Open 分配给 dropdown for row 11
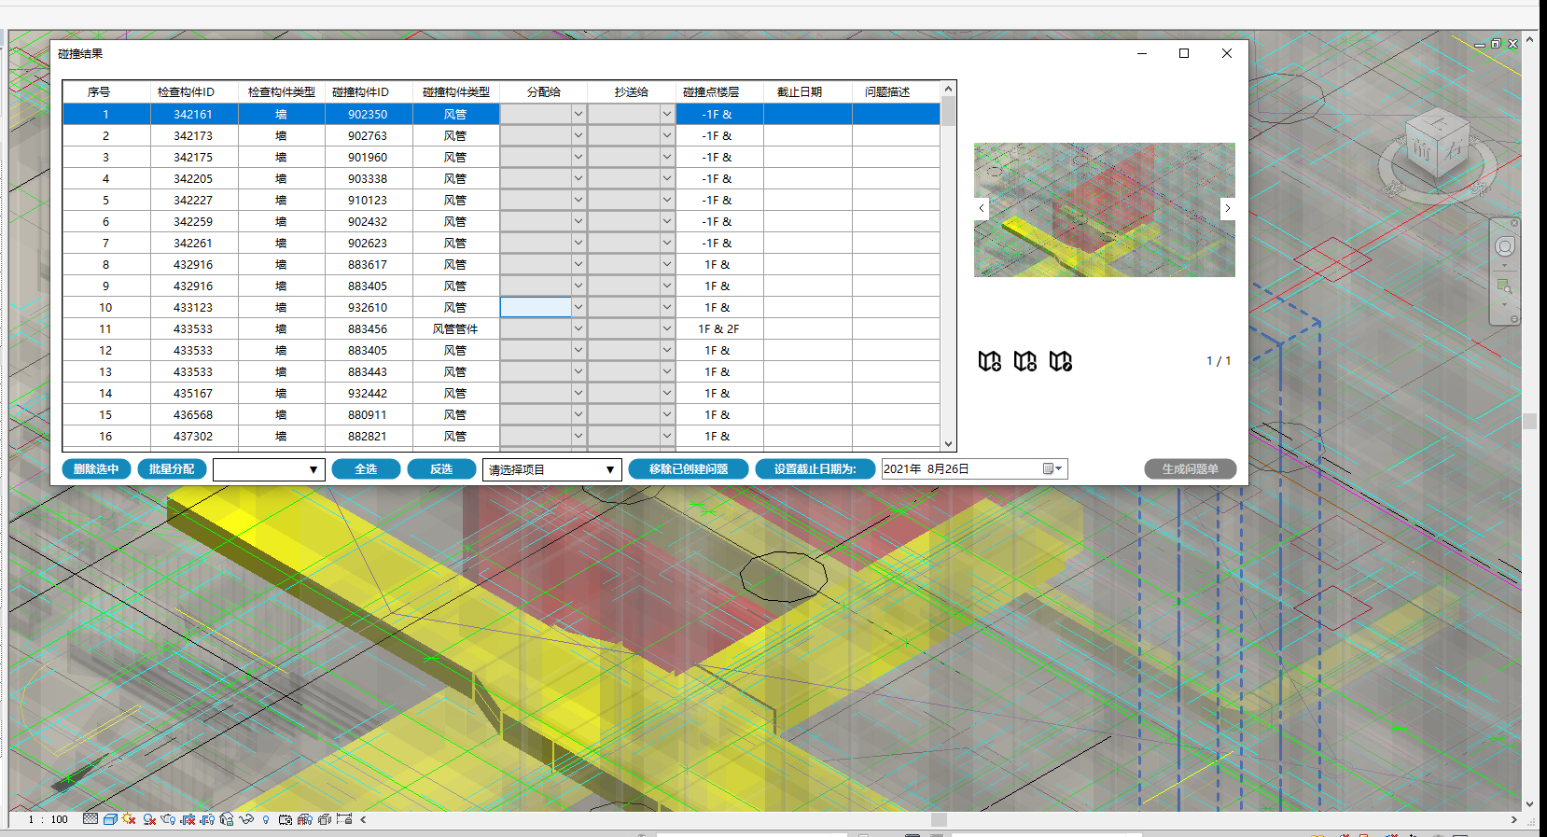 (578, 328)
